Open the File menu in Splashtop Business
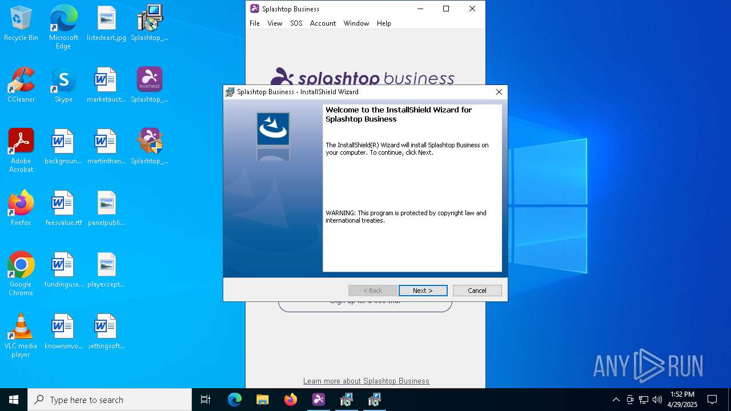731x411 pixels. [x=255, y=23]
